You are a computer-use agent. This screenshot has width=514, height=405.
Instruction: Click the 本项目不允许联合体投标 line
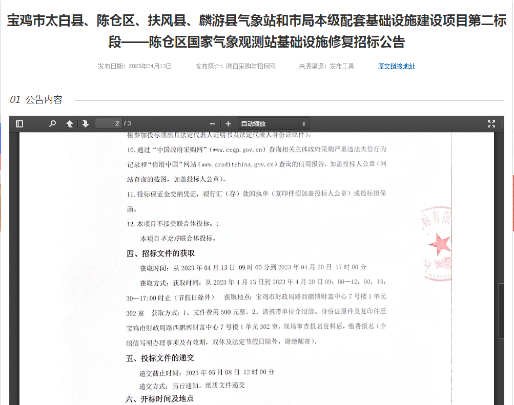point(178,239)
